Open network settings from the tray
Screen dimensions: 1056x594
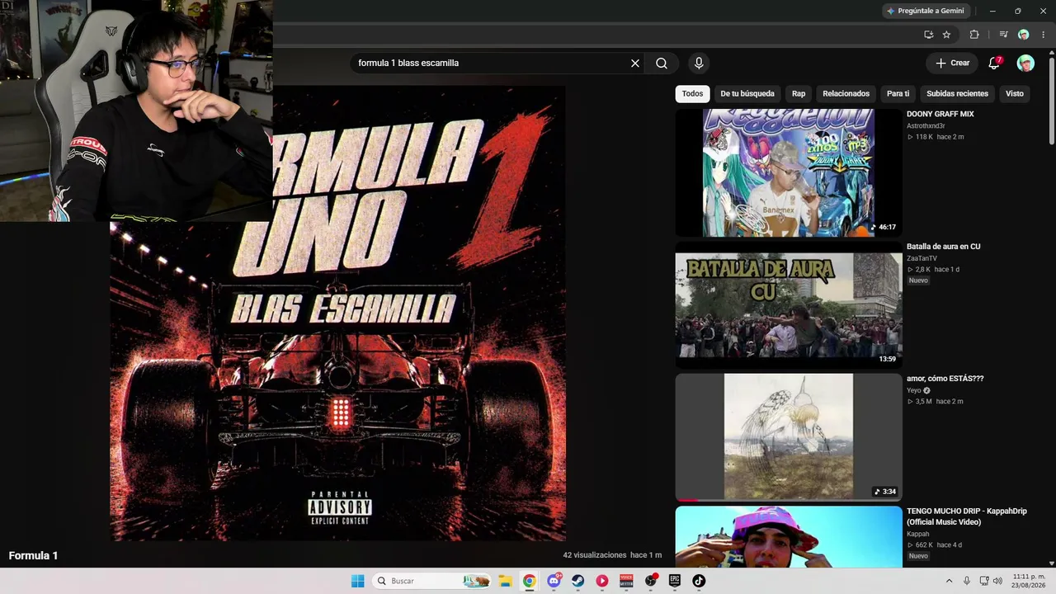tap(985, 581)
